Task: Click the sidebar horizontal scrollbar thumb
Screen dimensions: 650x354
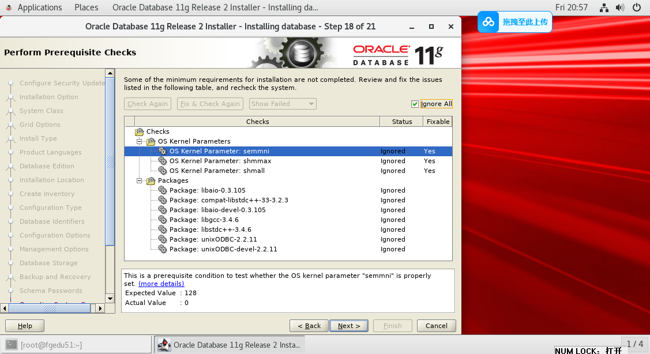Action: 50,308
